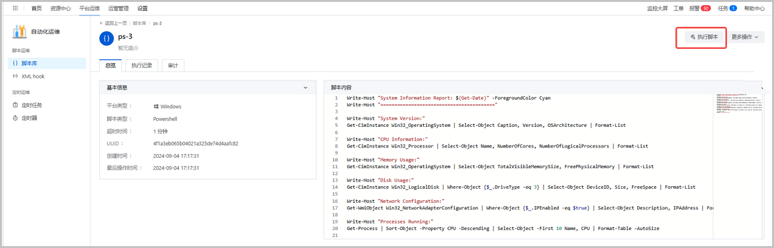Click the alarm badge showing 50
This screenshot has height=248, width=774.
(706, 8)
